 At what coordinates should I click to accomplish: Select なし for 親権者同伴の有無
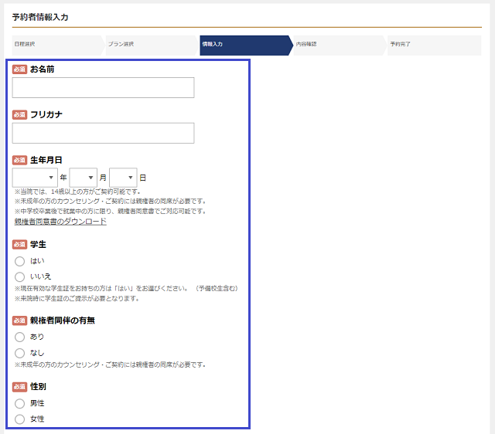(x=19, y=353)
